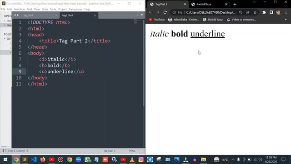Open Chrome three-dot menu
This screenshot has height=164, width=291.
286,12
